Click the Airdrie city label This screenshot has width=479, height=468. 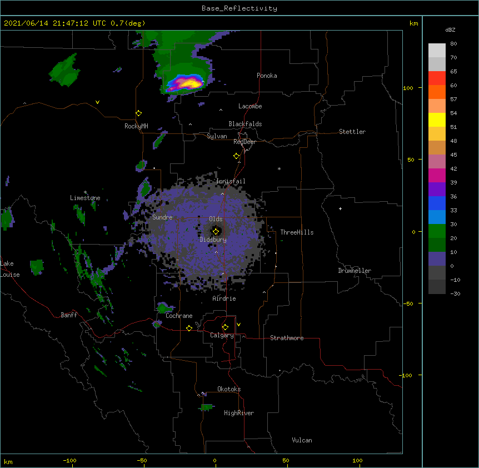tap(224, 298)
